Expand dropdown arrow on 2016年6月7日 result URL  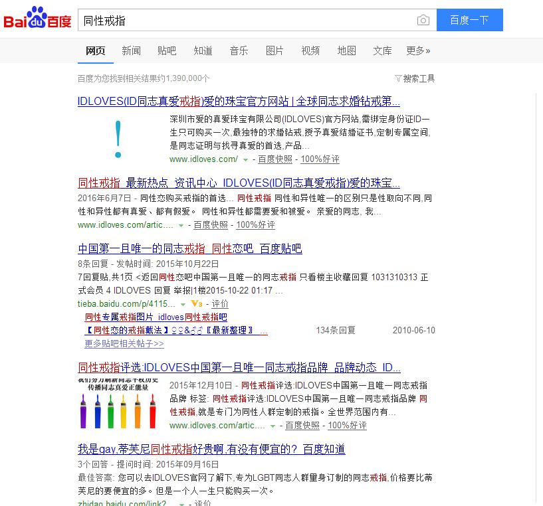point(181,225)
